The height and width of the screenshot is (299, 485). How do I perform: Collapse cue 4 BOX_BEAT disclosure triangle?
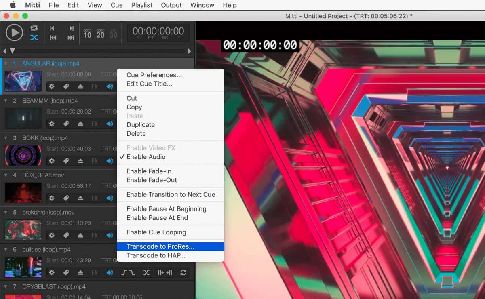point(6,175)
